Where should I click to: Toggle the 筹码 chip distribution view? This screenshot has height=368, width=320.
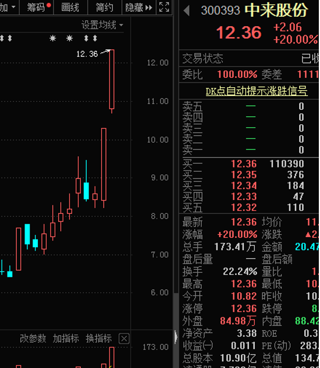pyautogui.click(x=37, y=8)
